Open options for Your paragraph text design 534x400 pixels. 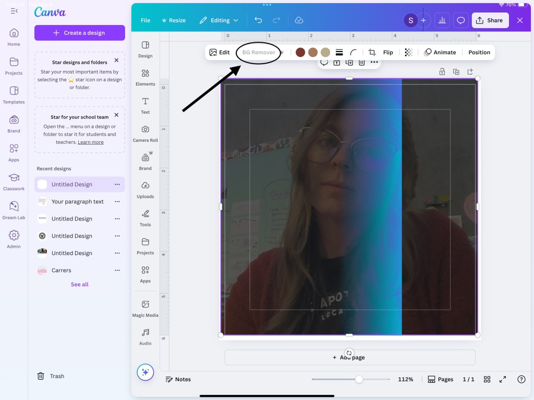pyautogui.click(x=117, y=202)
